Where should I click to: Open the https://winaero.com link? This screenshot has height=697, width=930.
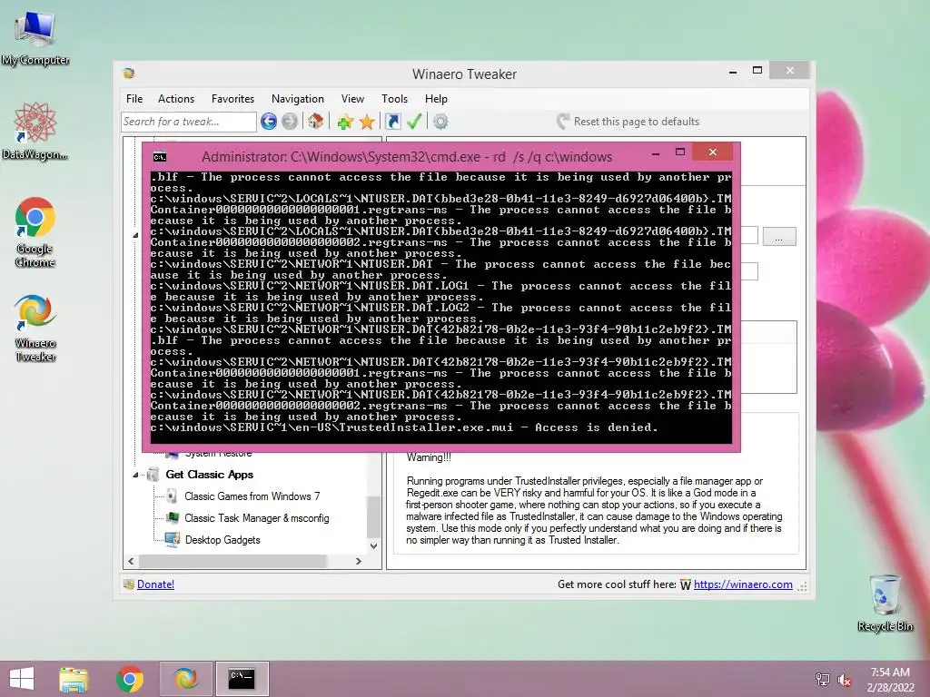click(743, 584)
